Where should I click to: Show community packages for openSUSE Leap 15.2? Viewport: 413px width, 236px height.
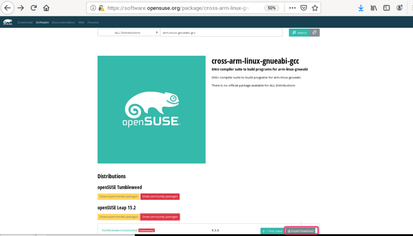(160, 217)
